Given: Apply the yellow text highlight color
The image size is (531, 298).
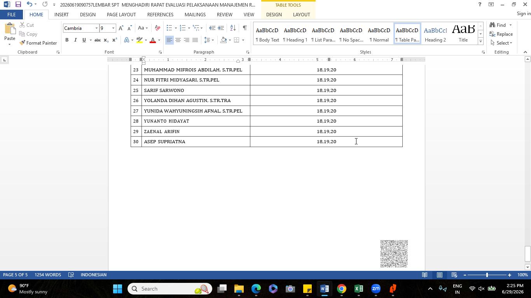Looking at the screenshot, I should click(139, 40).
